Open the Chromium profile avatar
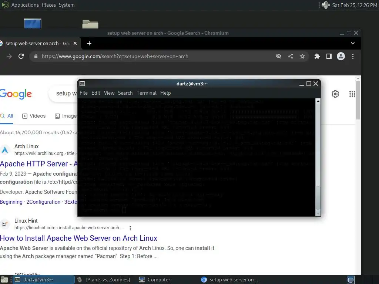This screenshot has height=284, width=379. point(341,56)
